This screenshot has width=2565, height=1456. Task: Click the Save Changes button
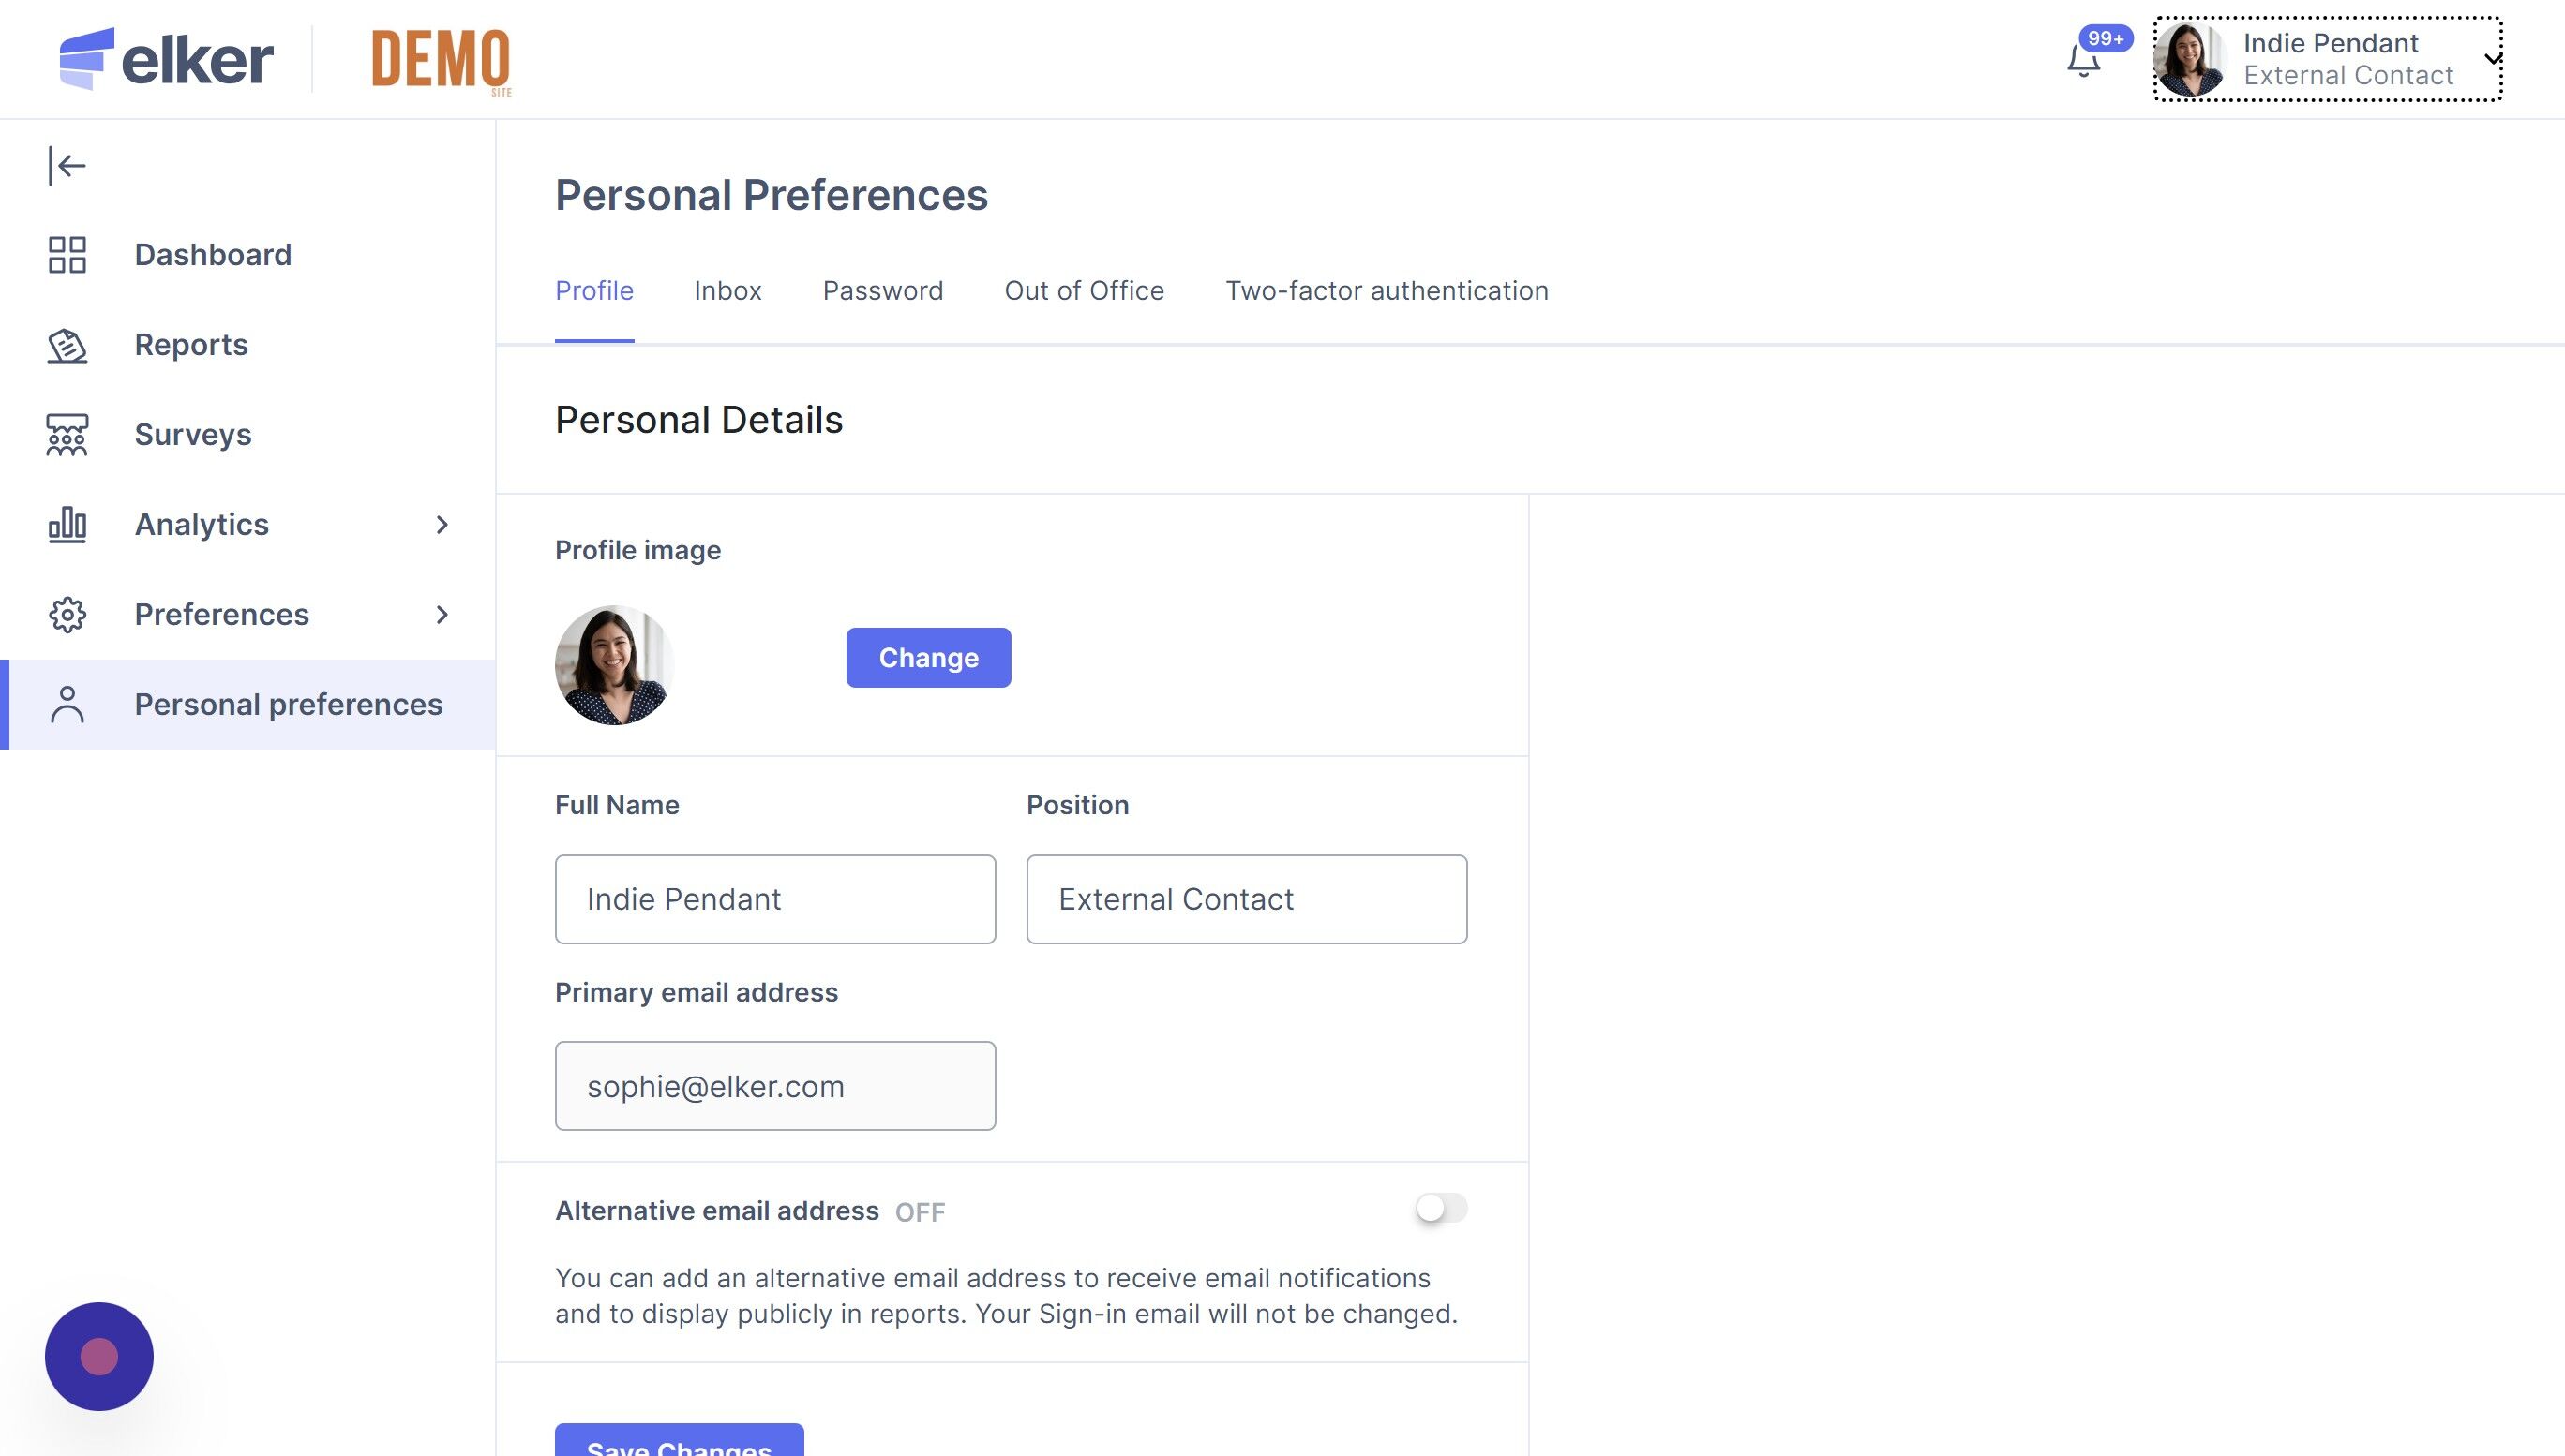point(678,1442)
